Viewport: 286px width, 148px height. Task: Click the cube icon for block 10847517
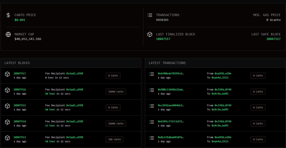[x=7, y=74]
